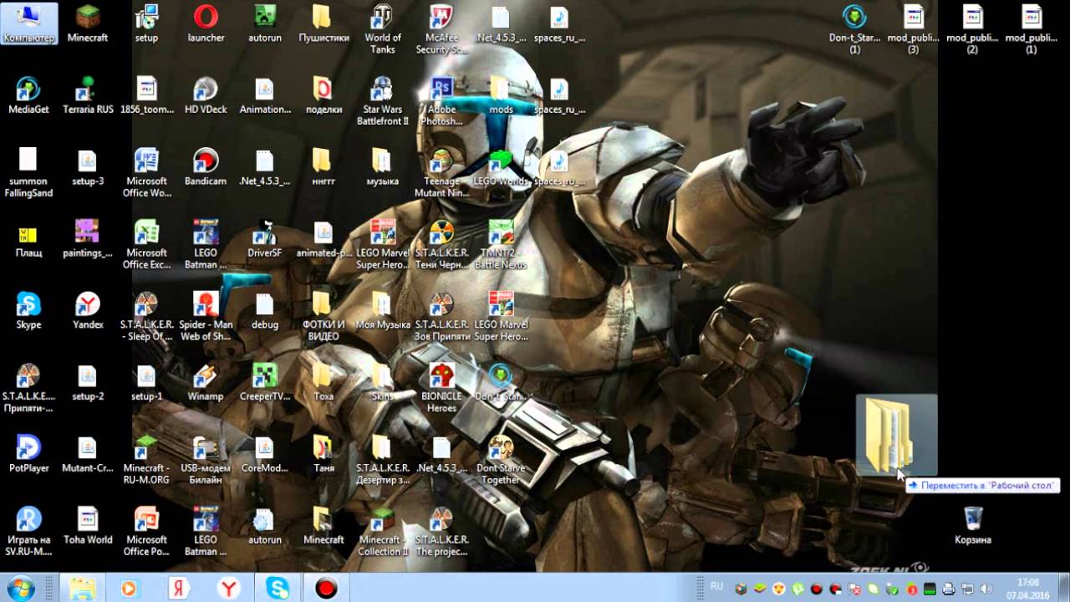
Task: Launch Dont Starve Together shortcut
Action: pyautogui.click(x=501, y=461)
